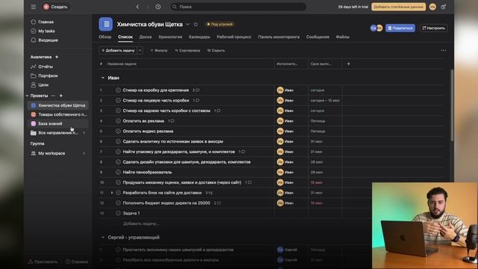Click the add payment details button
Image resolution: width=478 pixels, height=269 pixels.
coord(398,7)
